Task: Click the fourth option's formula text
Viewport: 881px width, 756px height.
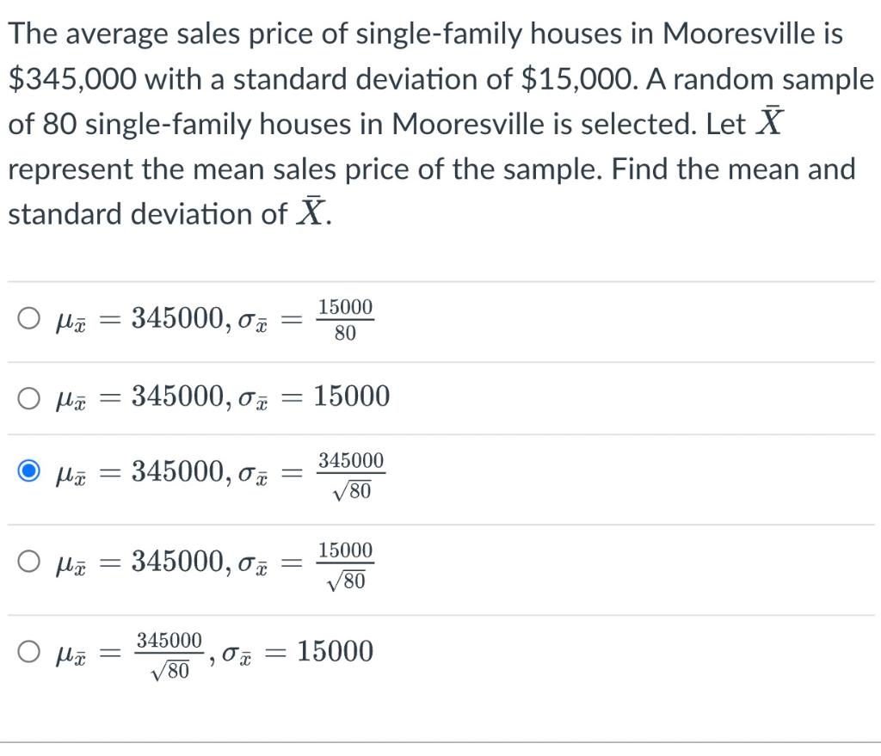Action: pyautogui.click(x=215, y=562)
